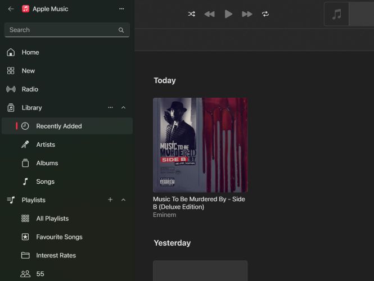Image resolution: width=374 pixels, height=281 pixels.
Task: Click the people icon beside 55
Action: tap(25, 274)
